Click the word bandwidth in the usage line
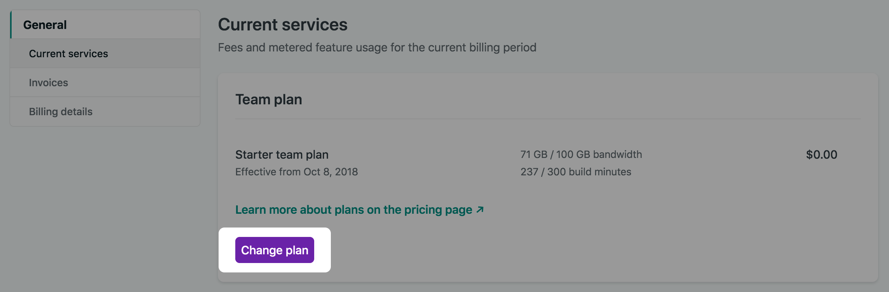The image size is (889, 292). tap(617, 155)
